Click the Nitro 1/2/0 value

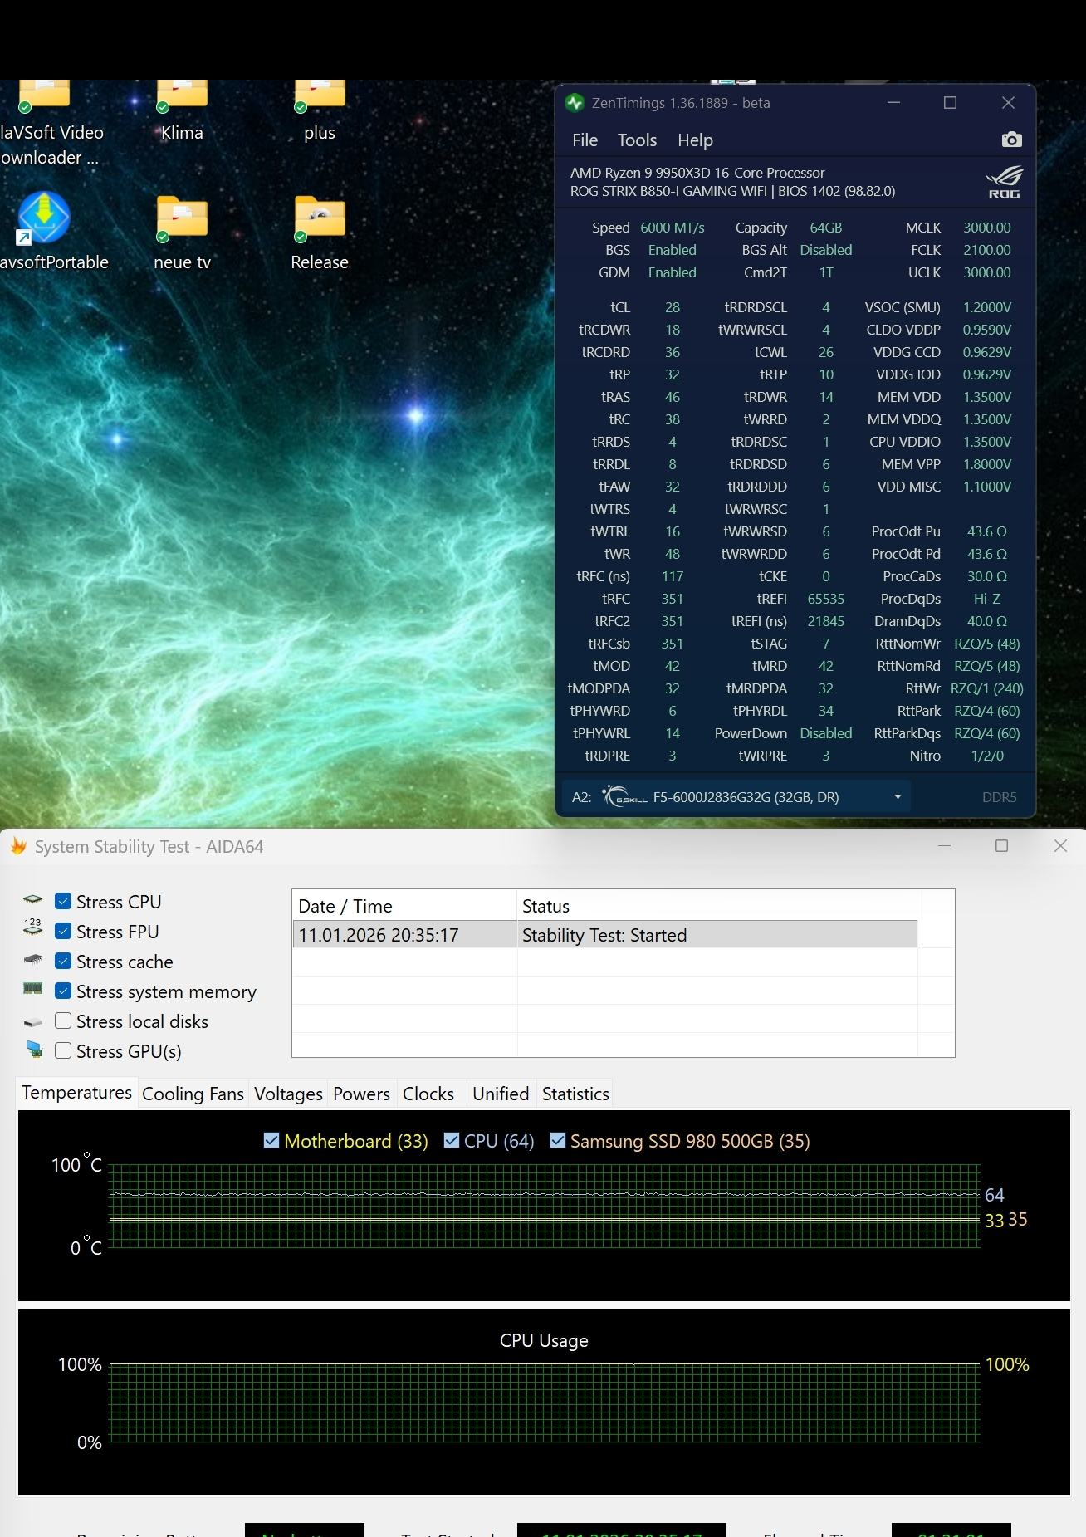987,755
